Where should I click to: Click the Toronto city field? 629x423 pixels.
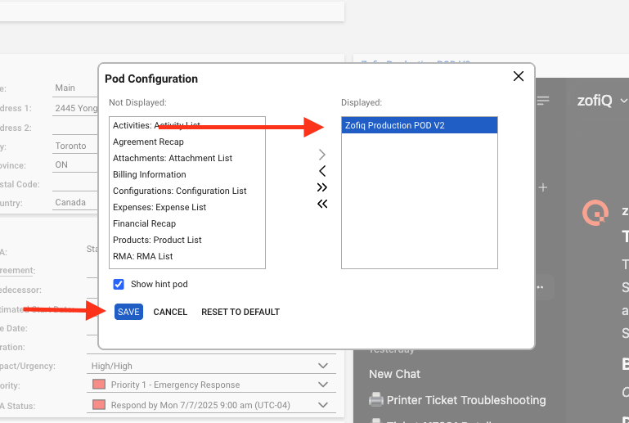[75, 146]
